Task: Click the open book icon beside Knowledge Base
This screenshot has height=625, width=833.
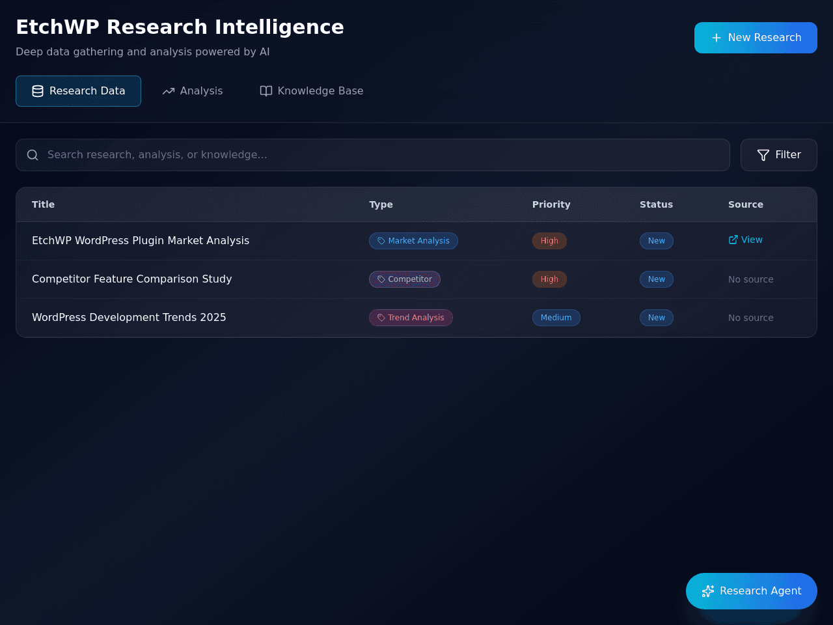Action: (x=266, y=91)
